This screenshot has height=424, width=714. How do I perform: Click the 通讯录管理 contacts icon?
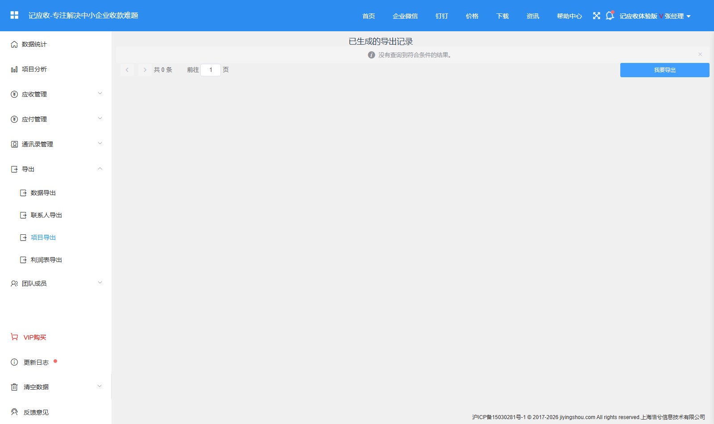14,144
